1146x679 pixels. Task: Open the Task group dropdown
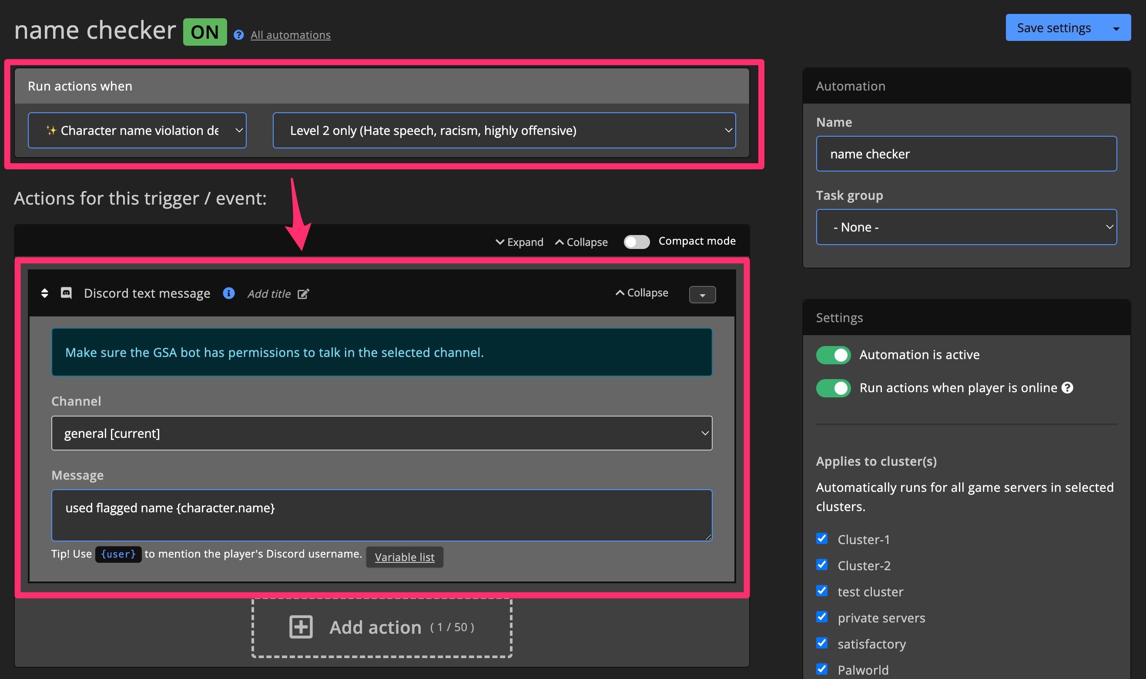(966, 227)
